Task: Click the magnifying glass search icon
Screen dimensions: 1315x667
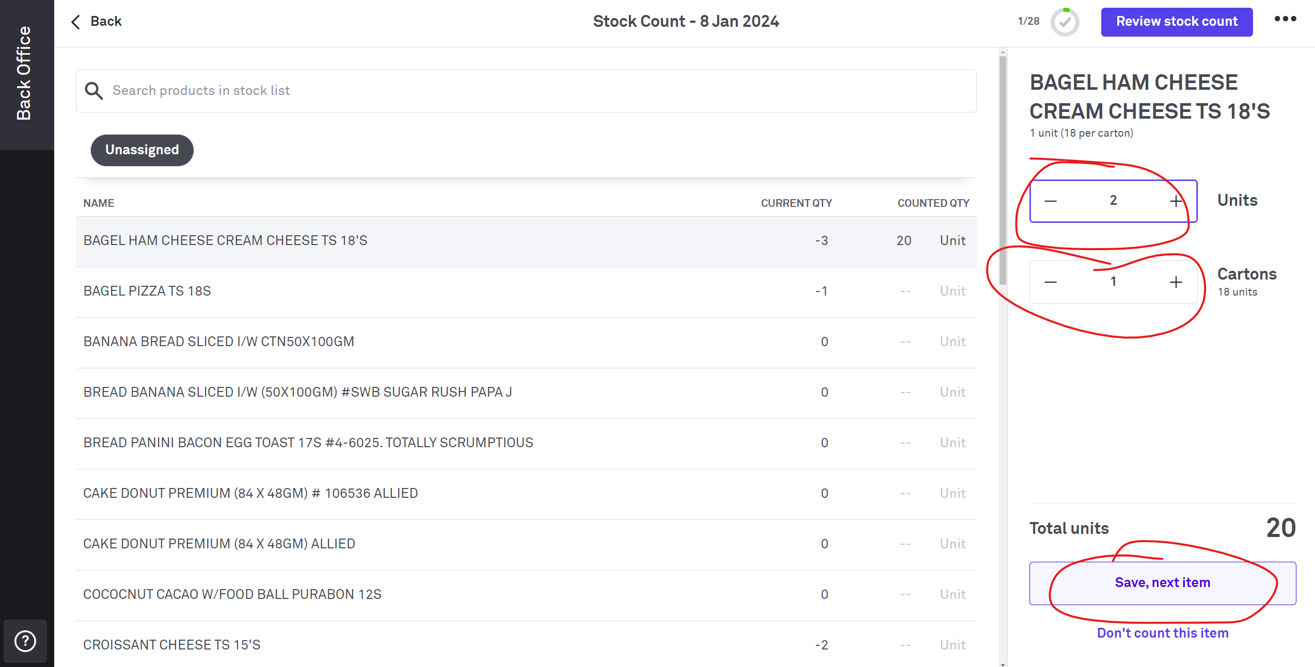Action: [x=94, y=91]
